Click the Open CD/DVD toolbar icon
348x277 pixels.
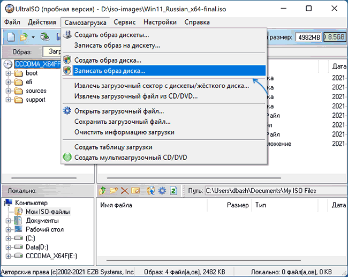pos(45,37)
